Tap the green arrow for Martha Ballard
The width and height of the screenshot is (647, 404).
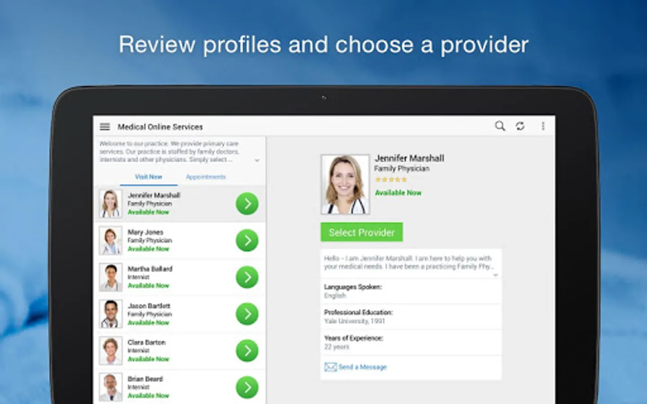point(247,277)
